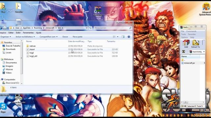Click AppData in the breadcrumb path
Image resolution: width=211 pixels, height=118 pixels.
click(26, 28)
